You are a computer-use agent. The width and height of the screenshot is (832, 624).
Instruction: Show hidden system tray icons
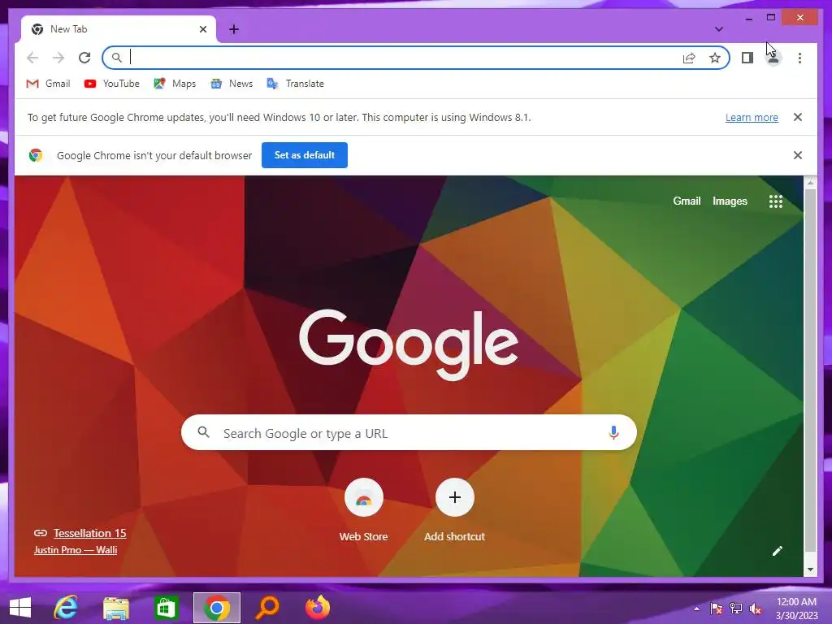point(696,609)
